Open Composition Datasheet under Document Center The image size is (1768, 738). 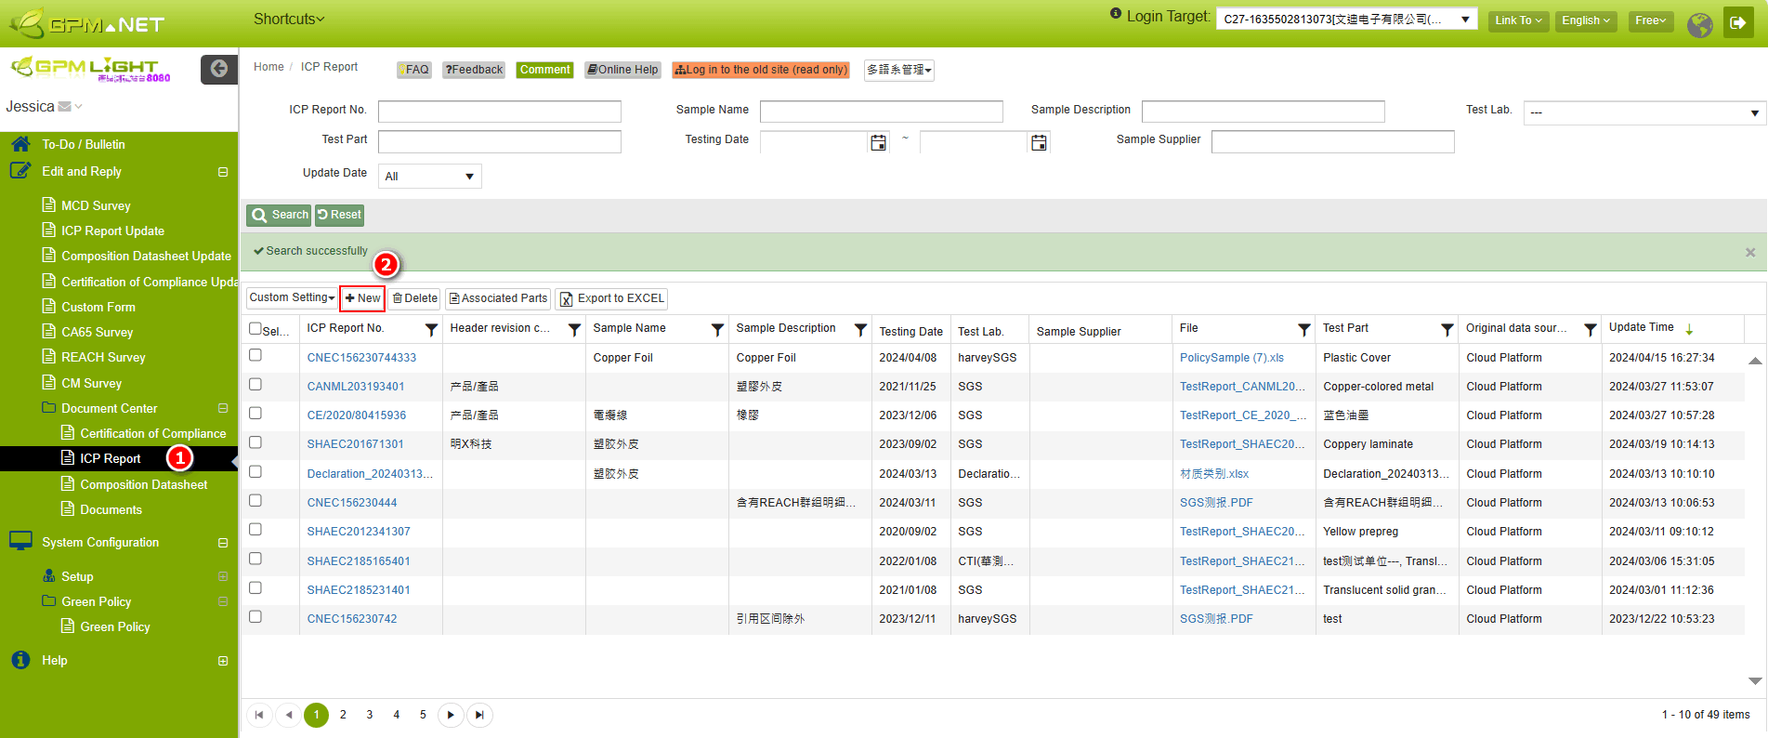coord(144,484)
